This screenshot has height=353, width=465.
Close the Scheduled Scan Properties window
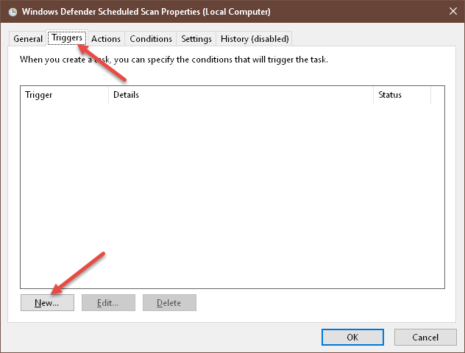click(x=452, y=11)
